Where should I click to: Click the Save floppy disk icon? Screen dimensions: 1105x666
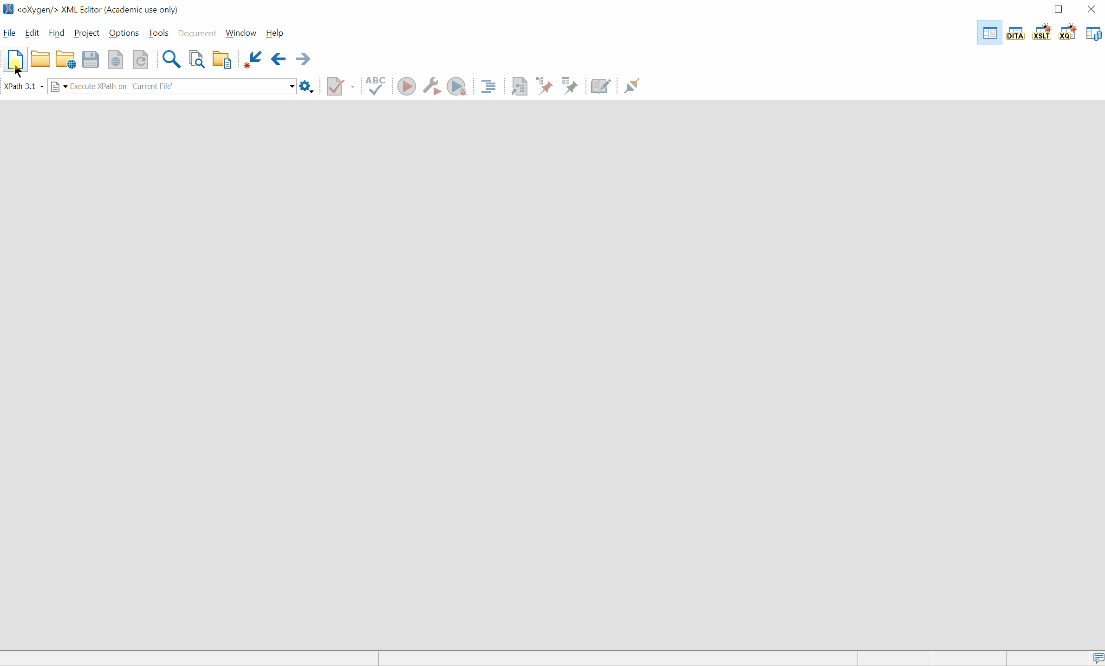[x=91, y=59]
